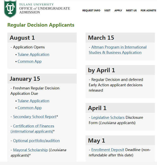Open the Request Info menu item
The height and width of the screenshot is (165, 157).
point(91,11)
